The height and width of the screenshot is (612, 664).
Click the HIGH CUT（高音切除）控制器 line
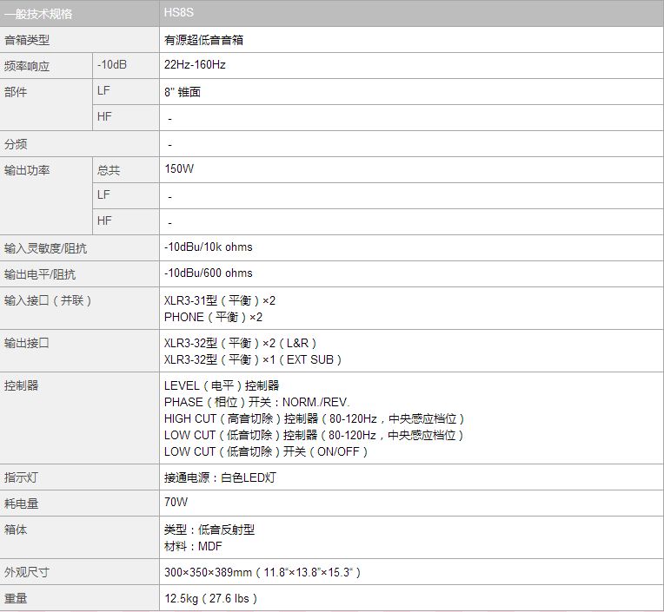(315, 418)
